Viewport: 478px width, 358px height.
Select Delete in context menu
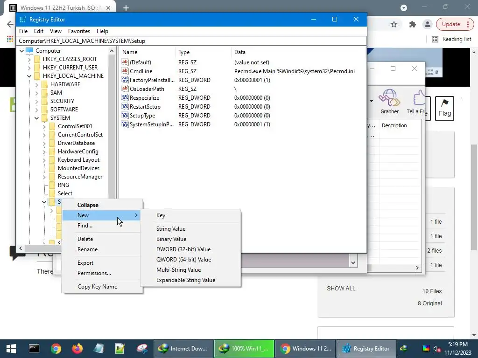102,239
